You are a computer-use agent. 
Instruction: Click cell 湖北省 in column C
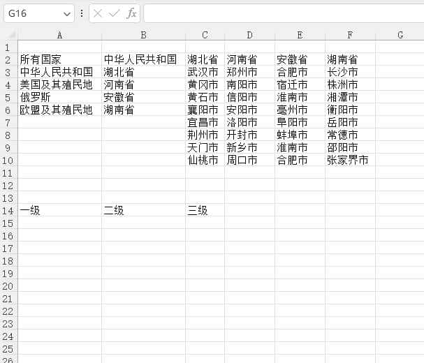(205, 59)
